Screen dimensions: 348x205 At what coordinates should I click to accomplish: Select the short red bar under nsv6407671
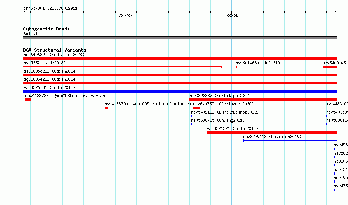tap(197, 108)
